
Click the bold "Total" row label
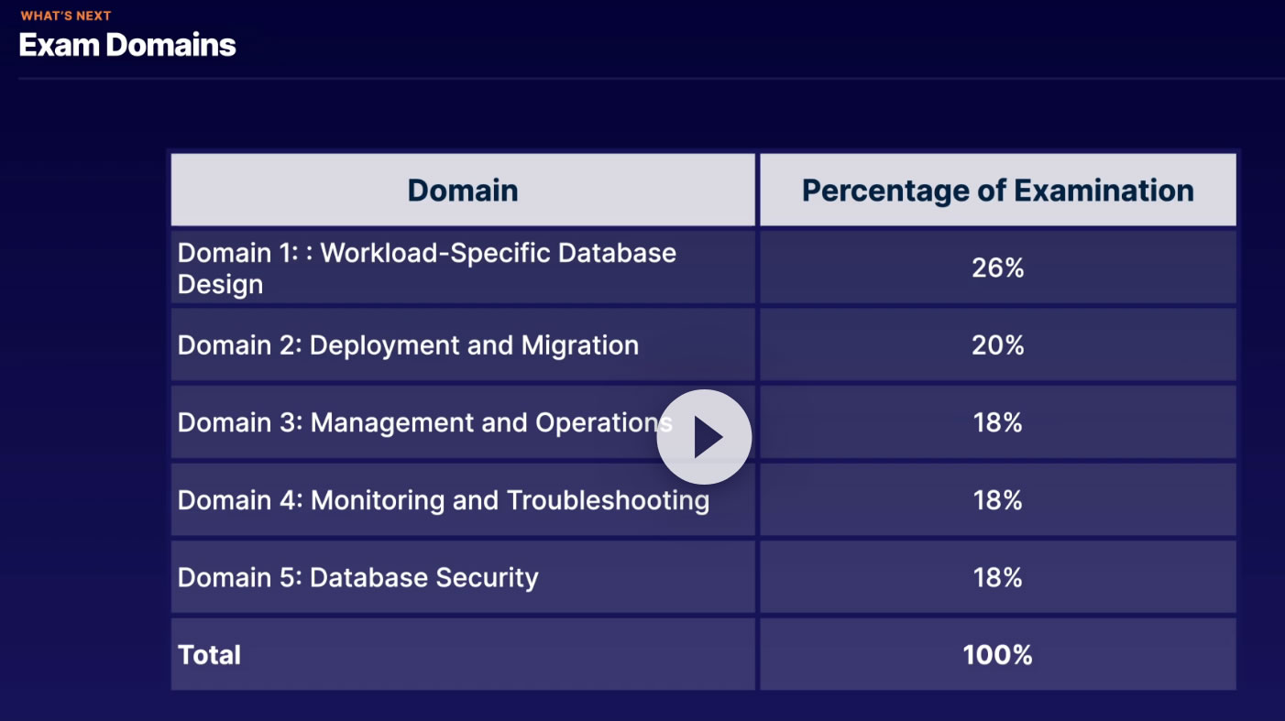[x=209, y=655]
